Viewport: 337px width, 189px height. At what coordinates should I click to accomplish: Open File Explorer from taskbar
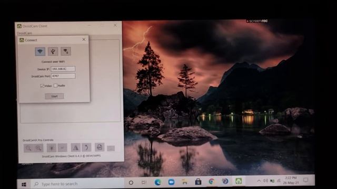point(184,182)
